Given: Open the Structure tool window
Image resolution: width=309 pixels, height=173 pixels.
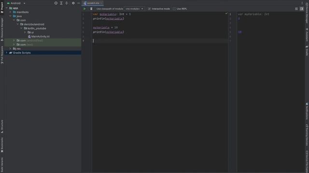Looking at the screenshot, I should click(2, 126).
